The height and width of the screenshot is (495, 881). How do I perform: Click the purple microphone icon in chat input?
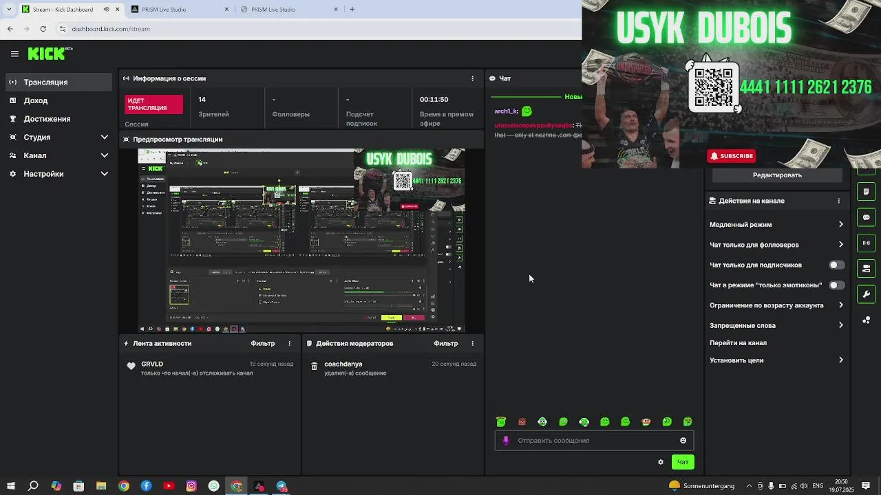click(506, 441)
